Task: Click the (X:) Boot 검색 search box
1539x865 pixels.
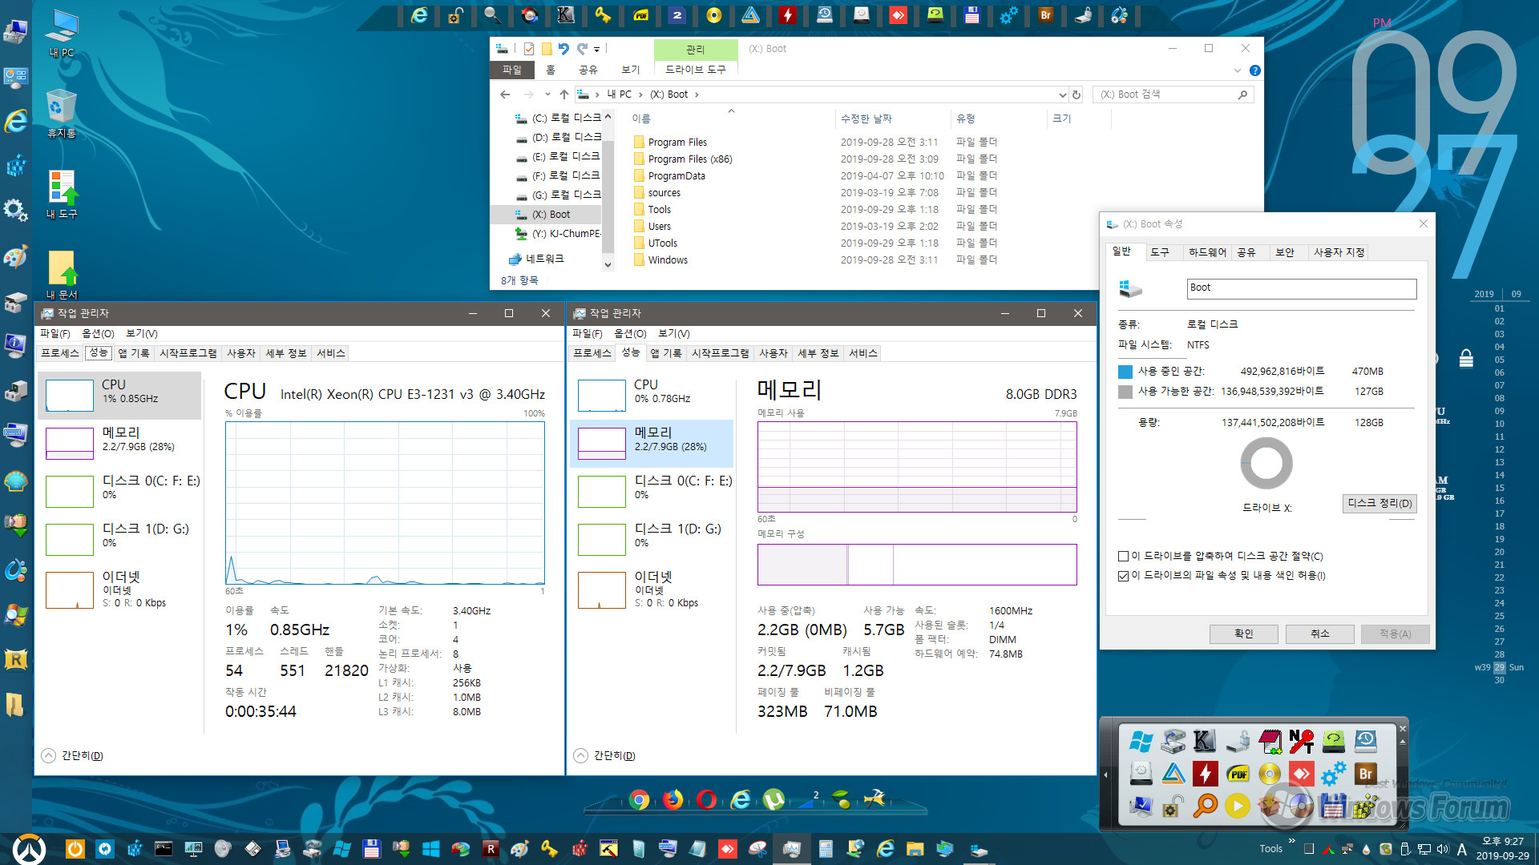Action: point(1173,95)
